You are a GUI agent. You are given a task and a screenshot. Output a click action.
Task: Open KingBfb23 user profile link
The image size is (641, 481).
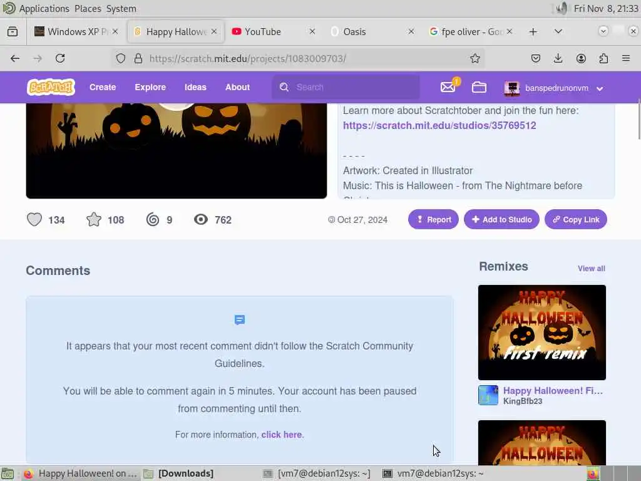523,401
